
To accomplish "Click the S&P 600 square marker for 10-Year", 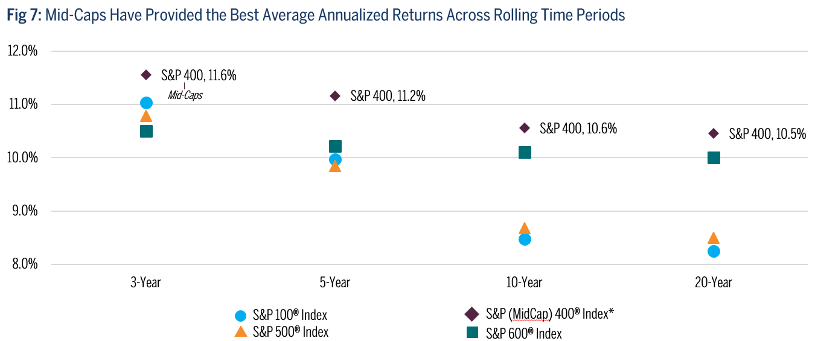I will click(x=525, y=152).
